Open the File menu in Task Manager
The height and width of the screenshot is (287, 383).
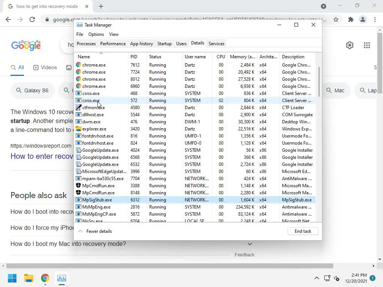pyautogui.click(x=80, y=34)
